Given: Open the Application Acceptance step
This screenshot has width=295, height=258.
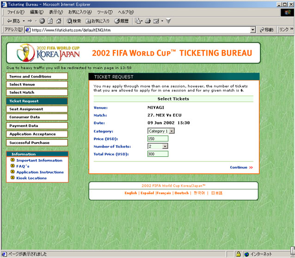Looking at the screenshot, I should pyautogui.click(x=37, y=134).
